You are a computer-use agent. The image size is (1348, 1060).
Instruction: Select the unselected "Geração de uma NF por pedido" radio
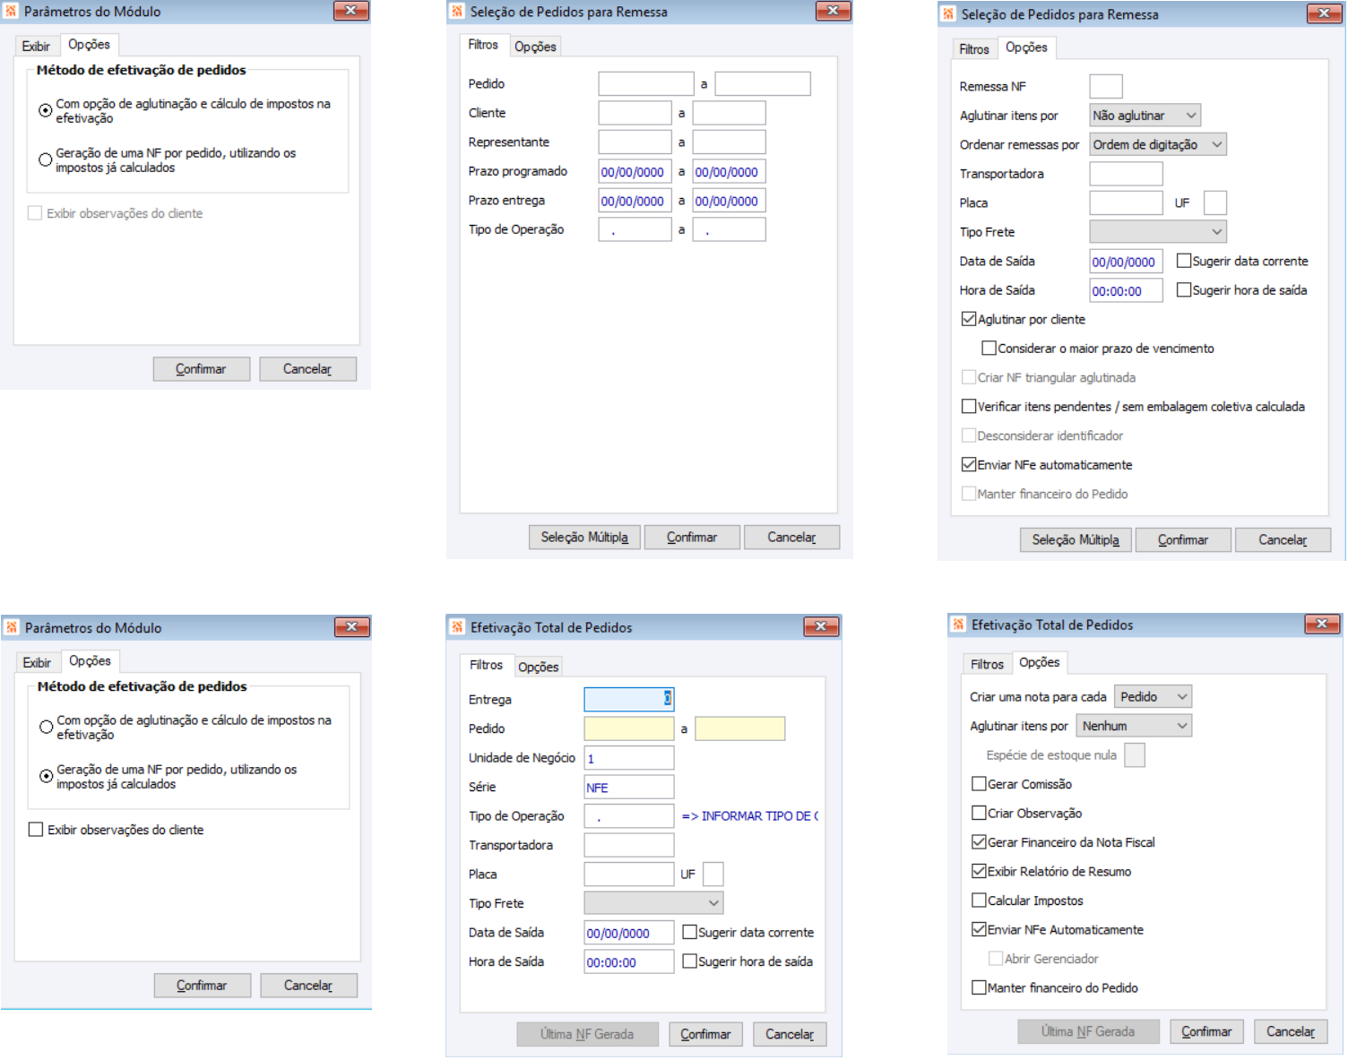pos(45,159)
